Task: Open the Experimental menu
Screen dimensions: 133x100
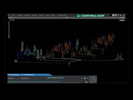Action: pyautogui.click(x=62, y=15)
